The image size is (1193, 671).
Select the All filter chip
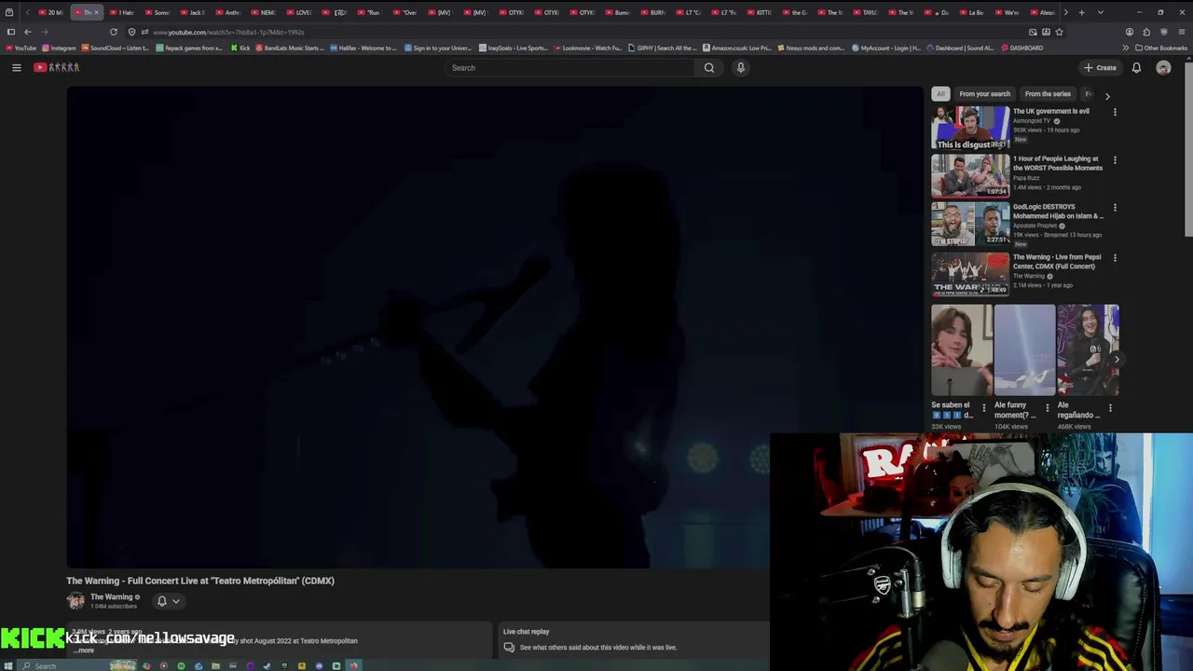[940, 93]
